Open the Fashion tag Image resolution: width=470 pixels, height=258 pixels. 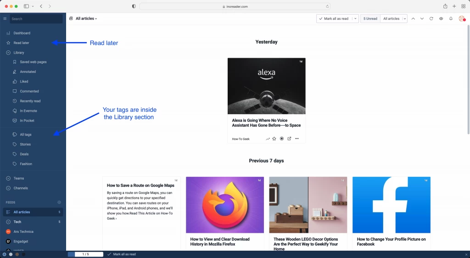click(26, 164)
